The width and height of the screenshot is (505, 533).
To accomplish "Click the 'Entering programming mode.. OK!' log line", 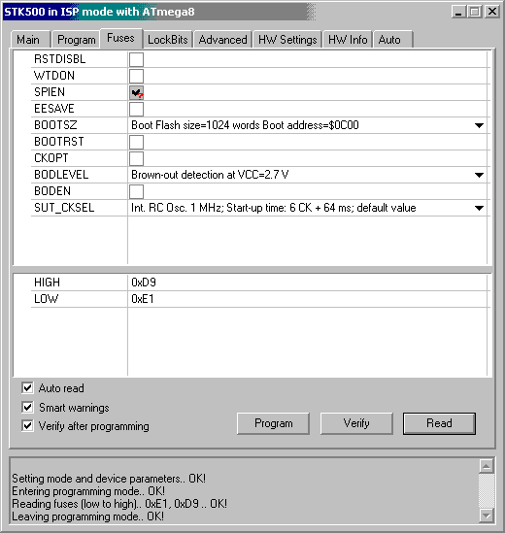I will pos(88,491).
